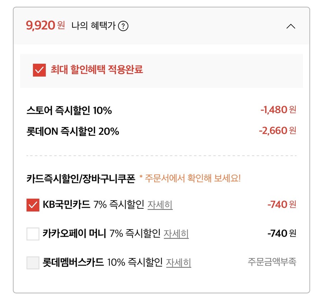The height and width of the screenshot is (306, 323).
Task: Click the KB국민카드 7% 즉시할인 label
Action: [93, 205]
